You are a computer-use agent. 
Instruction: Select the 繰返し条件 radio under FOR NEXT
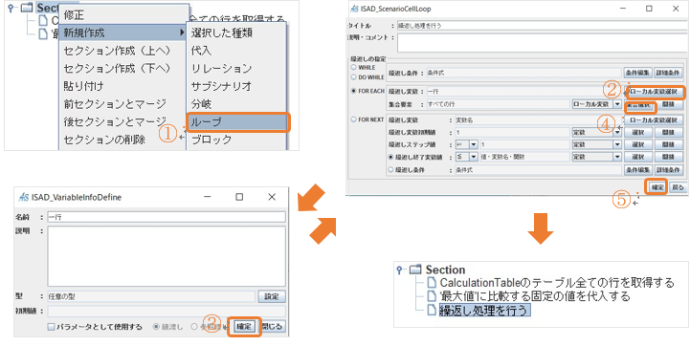[390, 169]
